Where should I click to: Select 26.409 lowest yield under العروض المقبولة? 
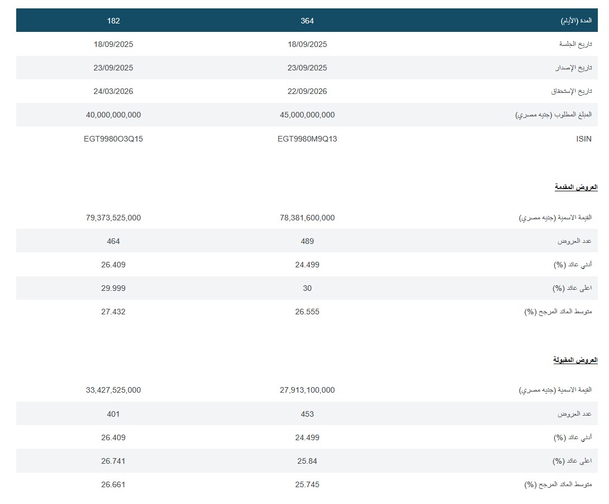tap(113, 438)
